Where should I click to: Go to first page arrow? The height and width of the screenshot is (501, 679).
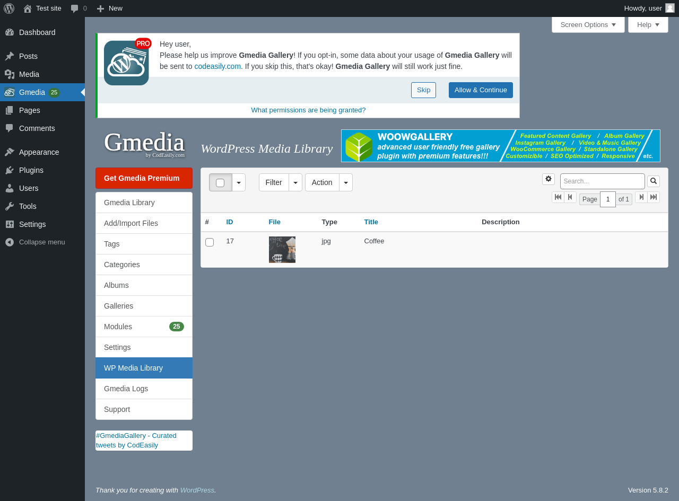click(x=558, y=197)
